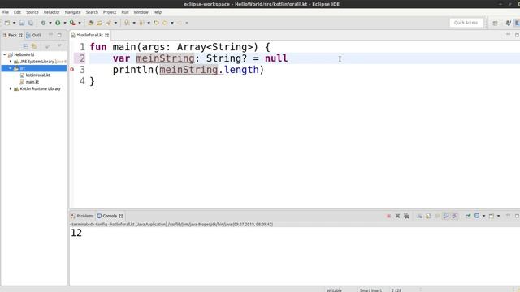Open the Run configurations dropdown arrow
Screen dimensions: 520x292
click(x=65, y=23)
